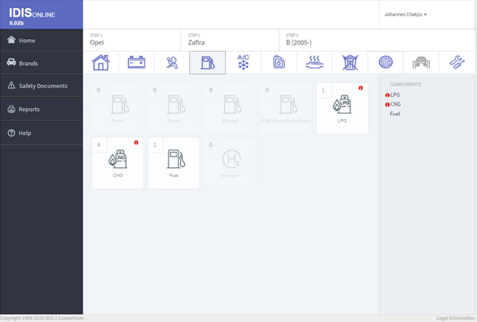The width and height of the screenshot is (477, 322).
Task: Click the Copyright 1999-2016 IDIS 2 Consortium text
Action: 41,318
